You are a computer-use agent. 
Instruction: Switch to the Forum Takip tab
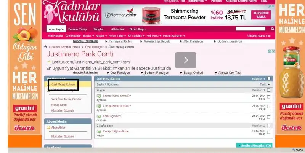click(77, 29)
